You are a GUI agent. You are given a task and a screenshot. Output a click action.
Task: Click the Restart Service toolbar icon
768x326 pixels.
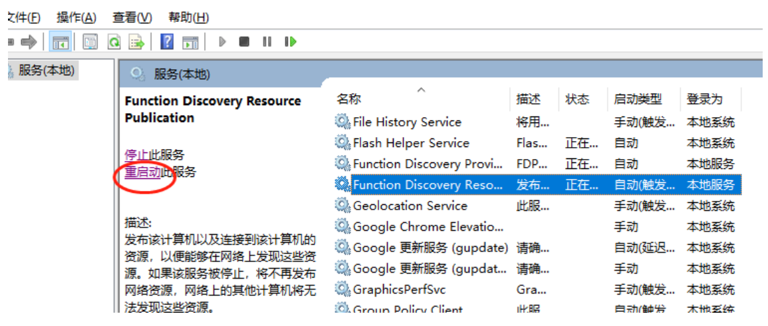coord(290,42)
